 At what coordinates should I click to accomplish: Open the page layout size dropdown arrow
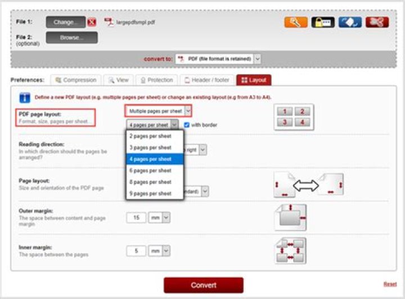(x=205, y=191)
